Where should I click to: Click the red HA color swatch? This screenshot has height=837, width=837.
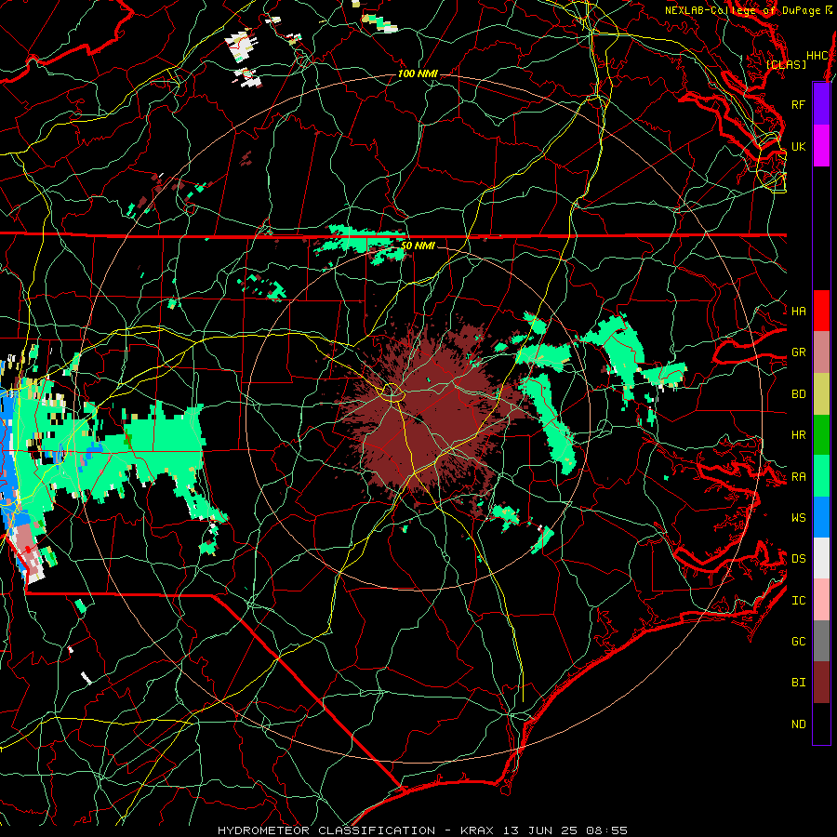[821, 311]
